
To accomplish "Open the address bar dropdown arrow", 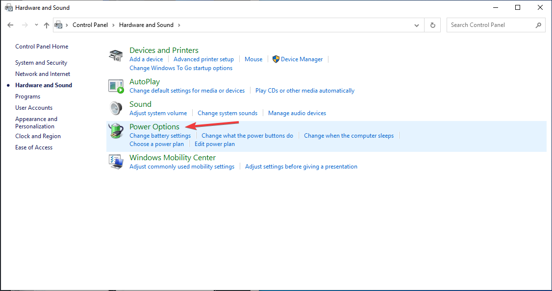I will tap(416, 24).
